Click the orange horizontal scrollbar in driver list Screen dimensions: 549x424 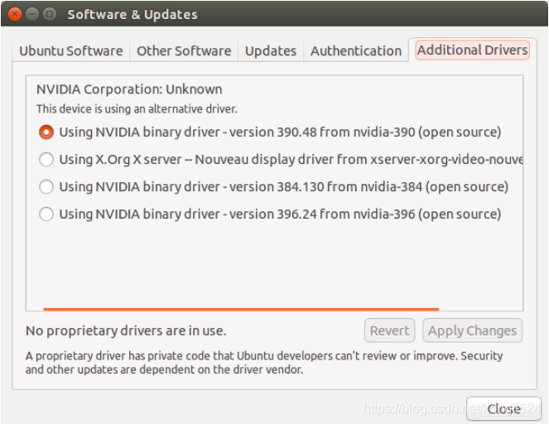241,309
